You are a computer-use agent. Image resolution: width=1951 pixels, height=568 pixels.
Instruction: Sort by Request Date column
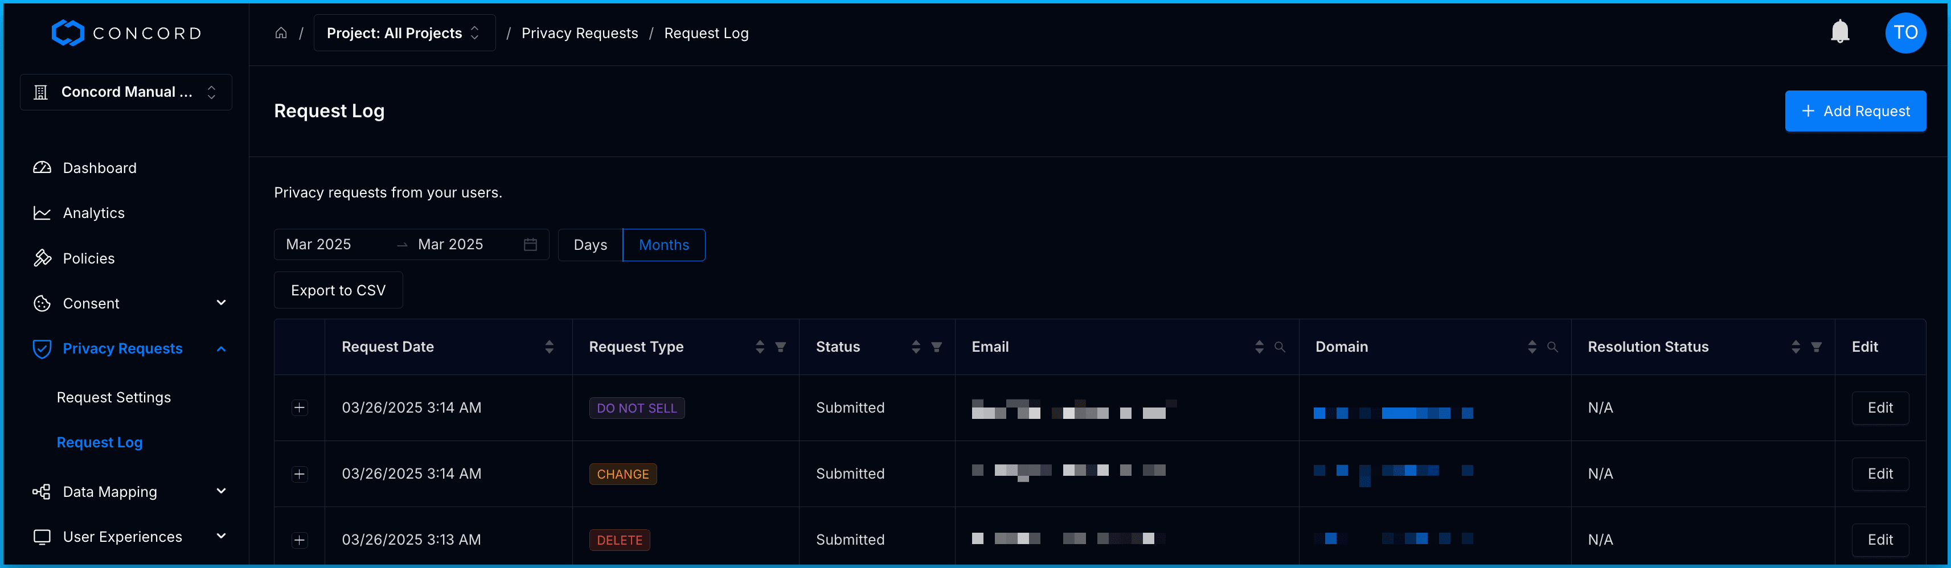[x=549, y=347]
